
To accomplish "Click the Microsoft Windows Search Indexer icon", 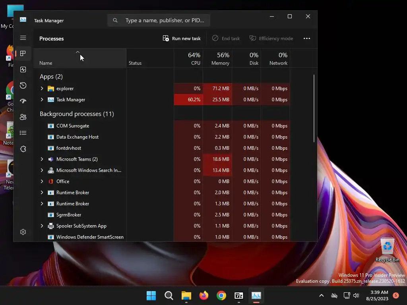I will pos(51,170).
